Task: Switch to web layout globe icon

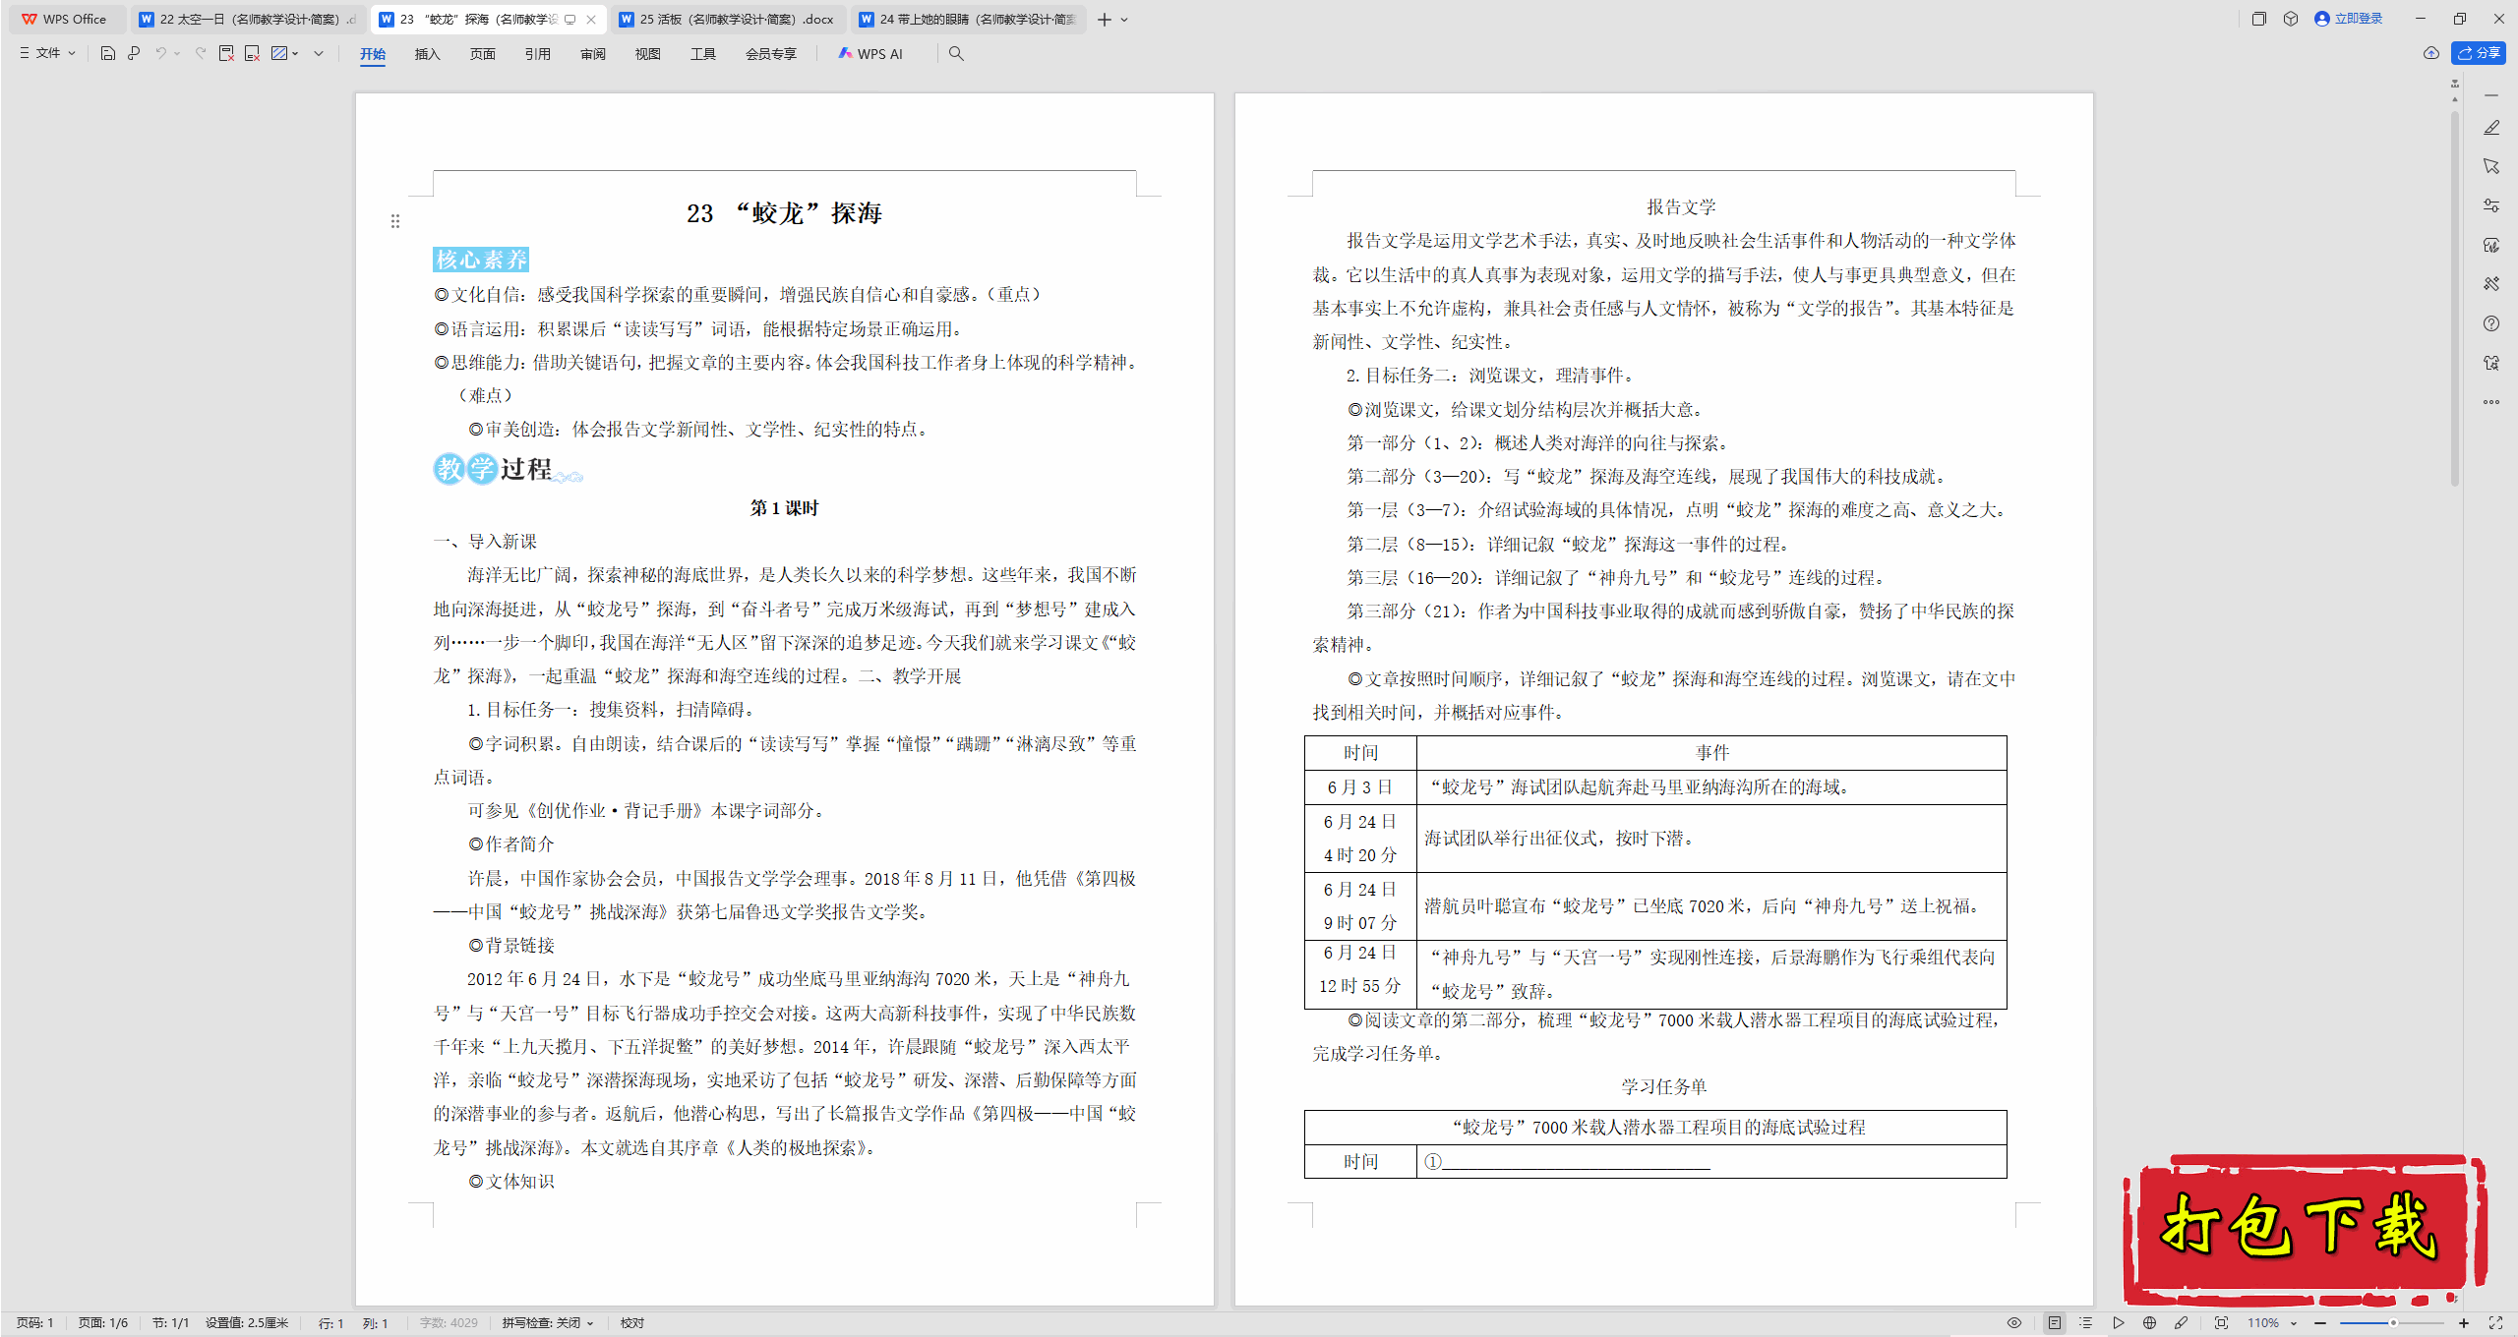Action: click(2149, 1323)
